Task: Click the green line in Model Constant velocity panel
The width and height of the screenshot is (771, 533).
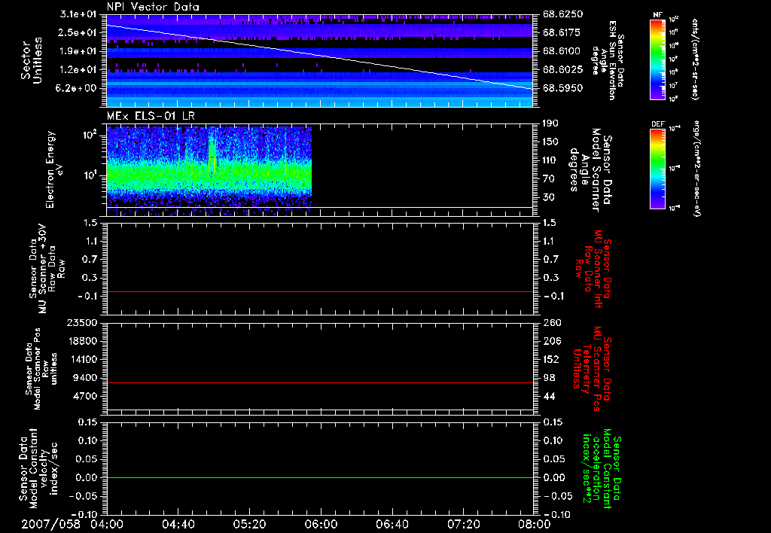Action: pos(319,477)
